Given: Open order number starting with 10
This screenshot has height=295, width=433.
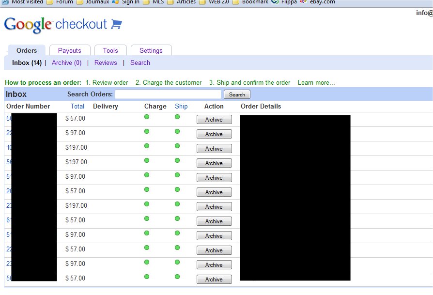Looking at the screenshot, I should pyautogui.click(x=9, y=147).
